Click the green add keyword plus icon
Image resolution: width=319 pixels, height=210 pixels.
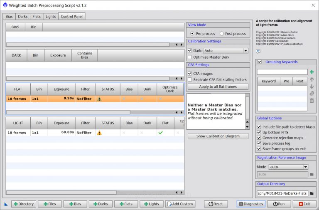[x=312, y=72]
